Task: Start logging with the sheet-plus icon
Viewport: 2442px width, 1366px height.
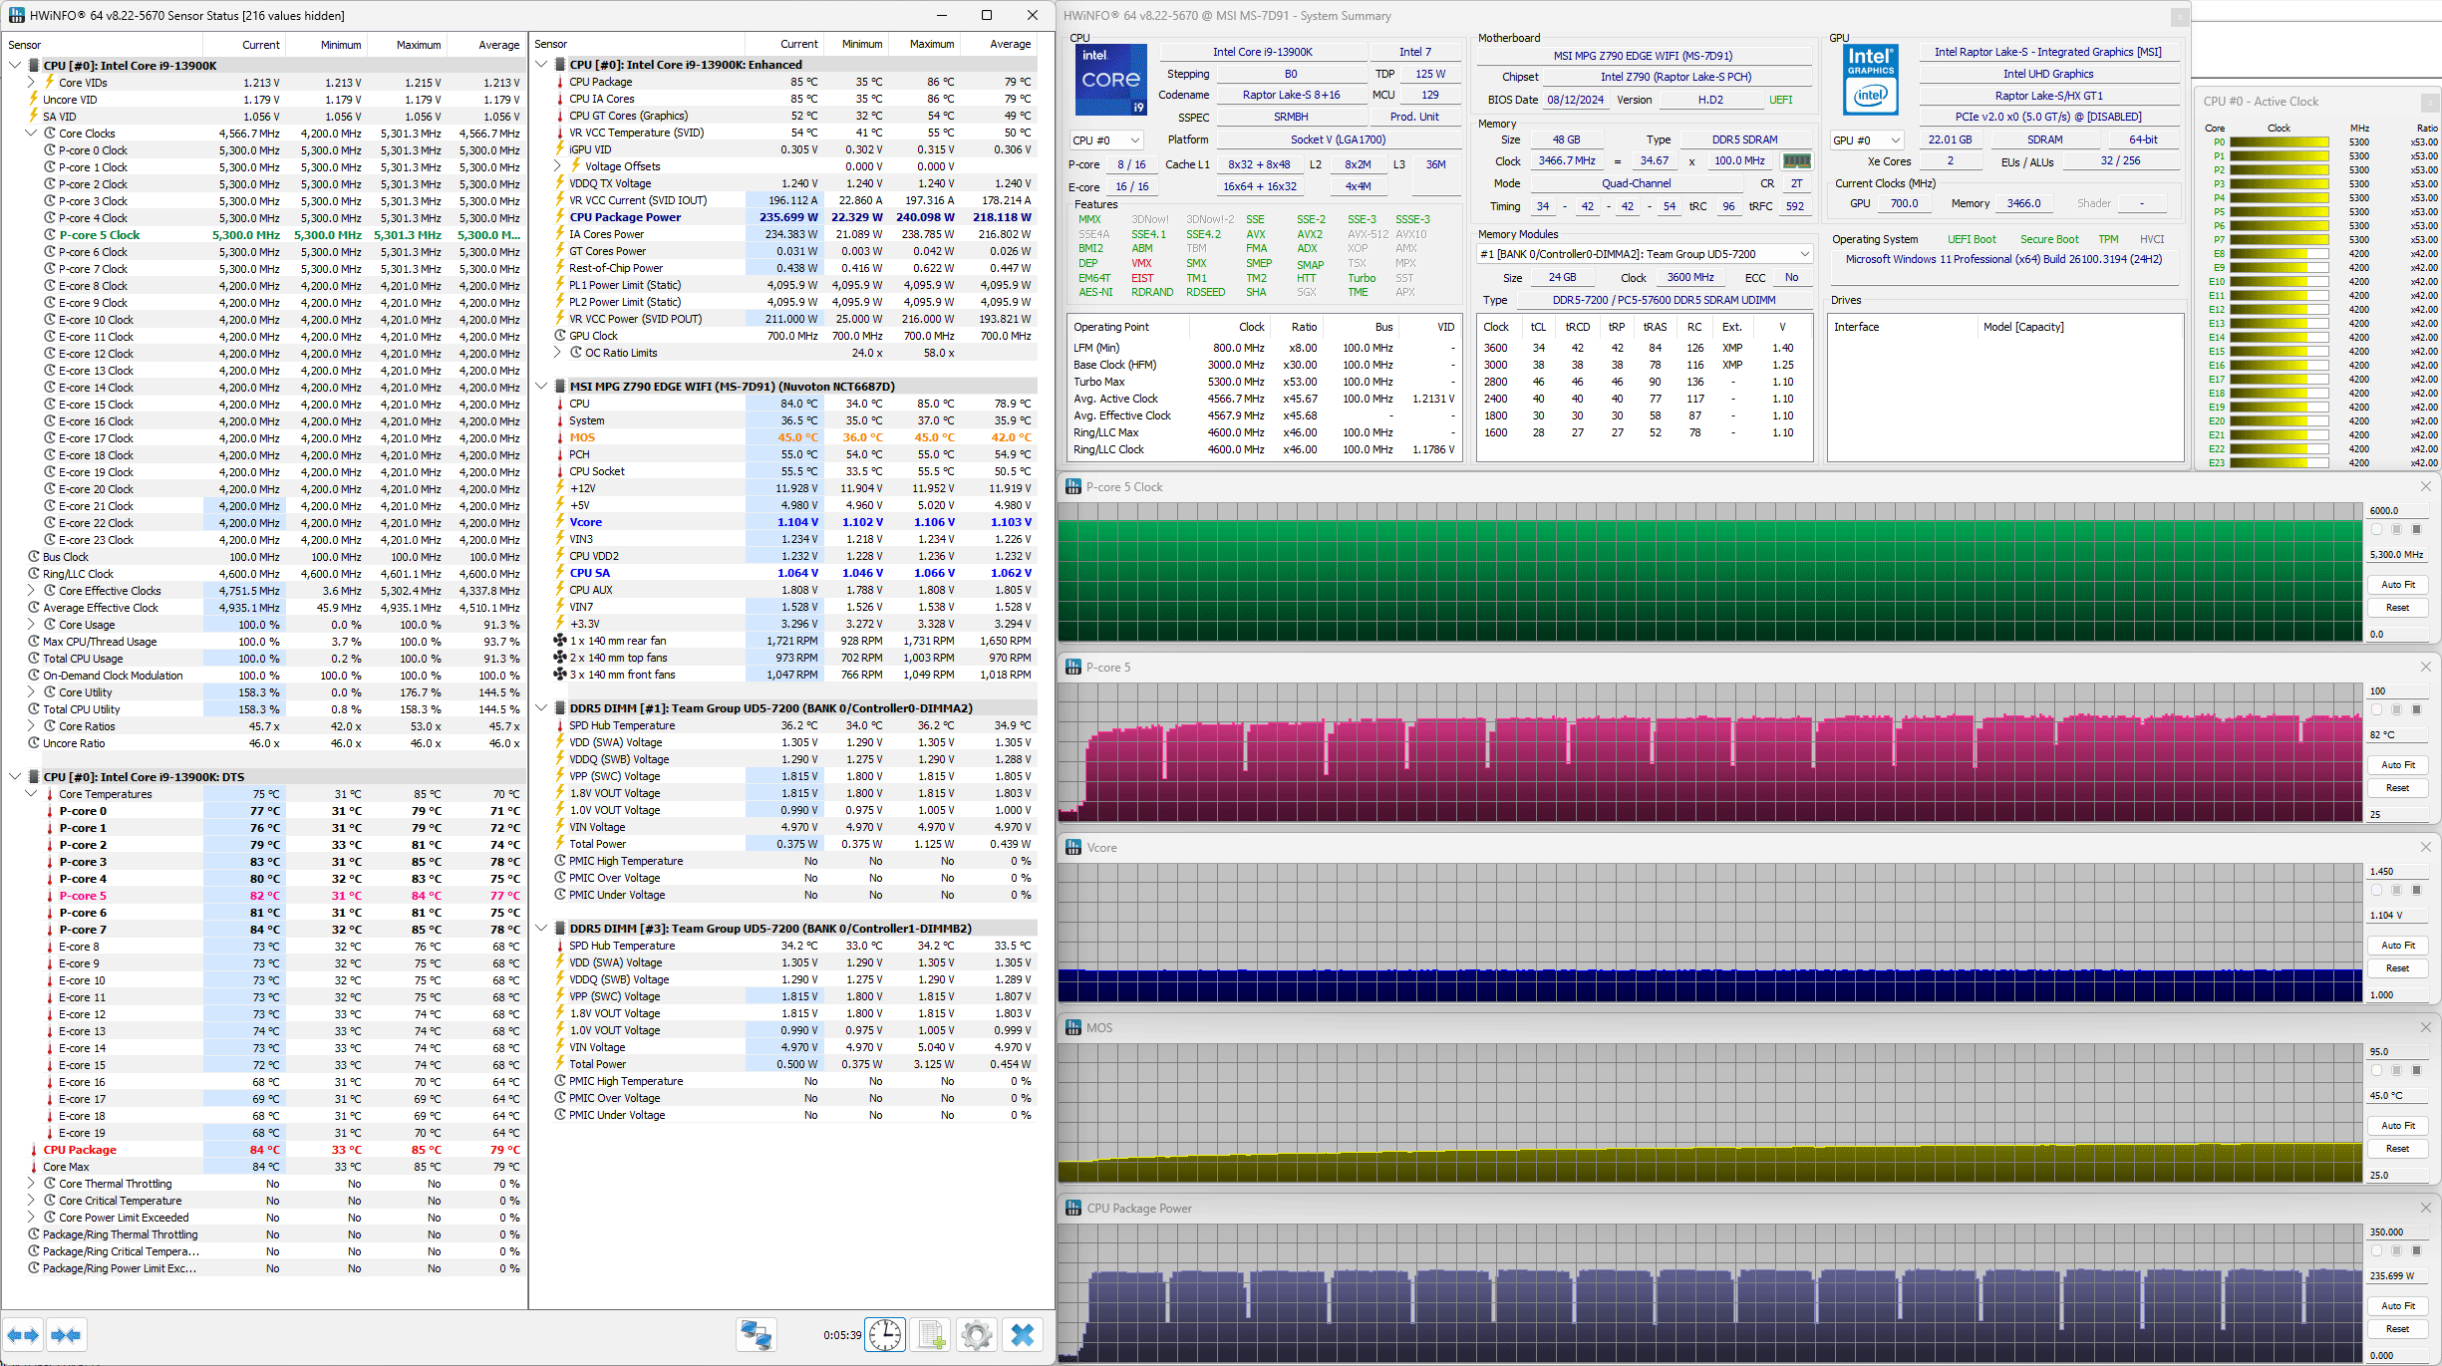Action: [x=931, y=1335]
